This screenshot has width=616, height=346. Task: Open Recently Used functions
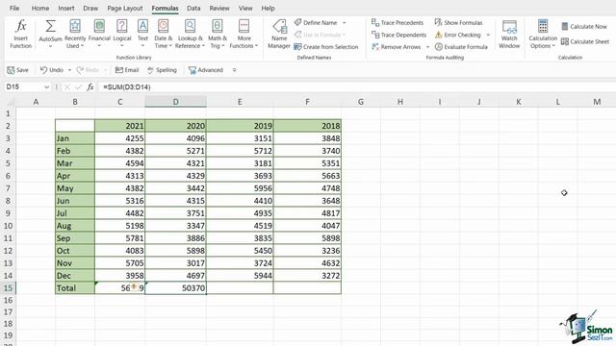[75, 35]
